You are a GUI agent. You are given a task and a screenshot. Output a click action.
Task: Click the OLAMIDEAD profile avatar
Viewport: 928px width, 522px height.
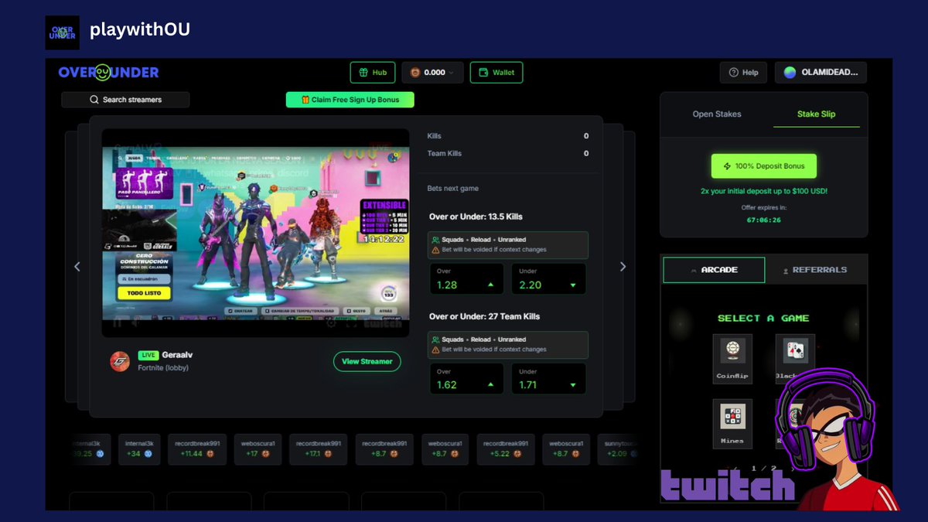790,73
